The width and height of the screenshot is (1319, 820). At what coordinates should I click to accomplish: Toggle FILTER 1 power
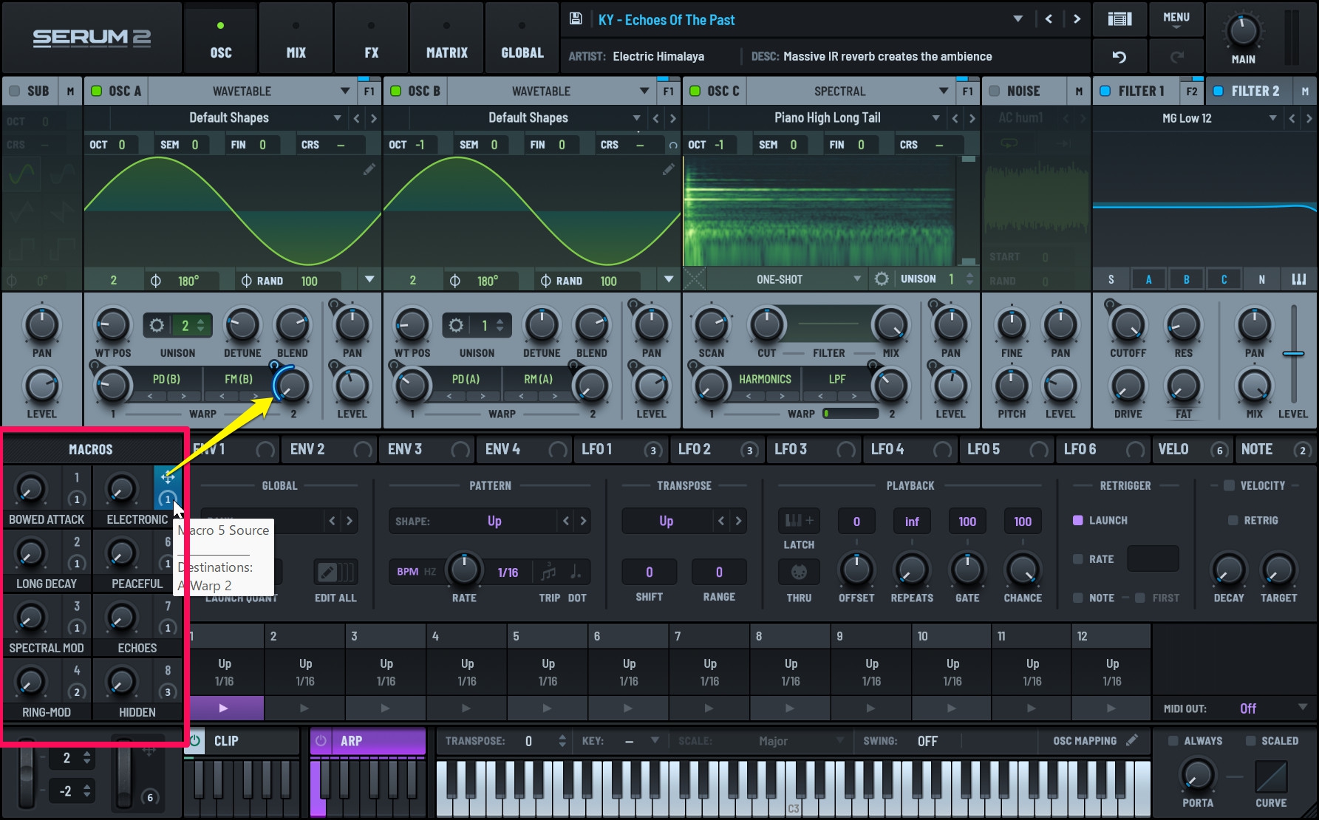click(1105, 91)
